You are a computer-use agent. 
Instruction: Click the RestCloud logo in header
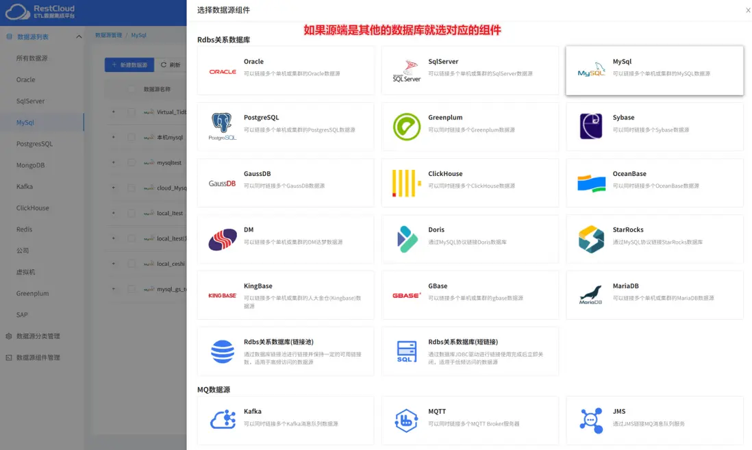click(40, 12)
